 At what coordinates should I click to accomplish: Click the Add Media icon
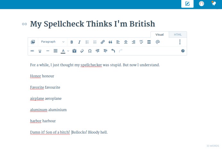click(x=33, y=42)
